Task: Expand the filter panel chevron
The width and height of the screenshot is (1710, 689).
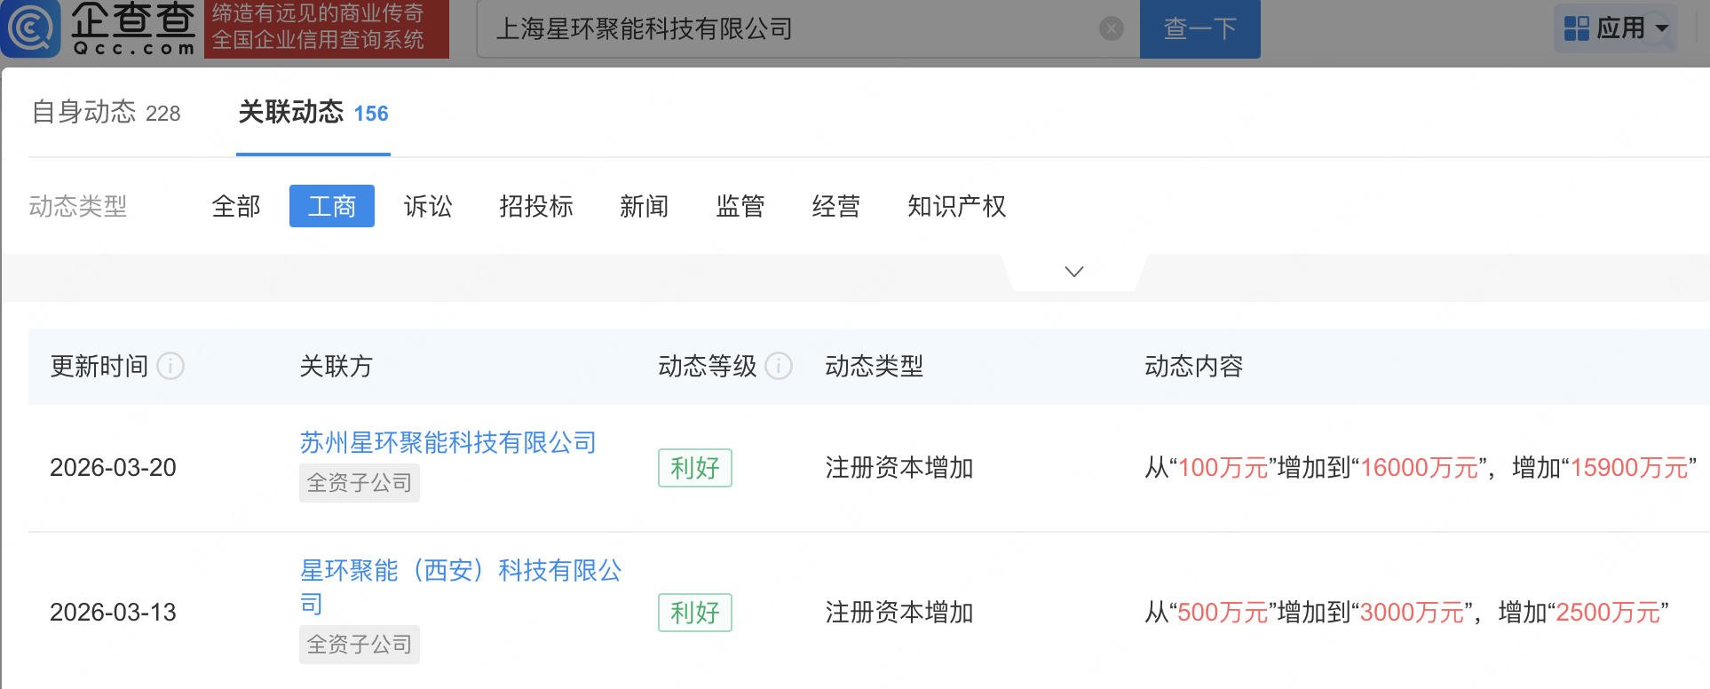Action: click(1073, 272)
